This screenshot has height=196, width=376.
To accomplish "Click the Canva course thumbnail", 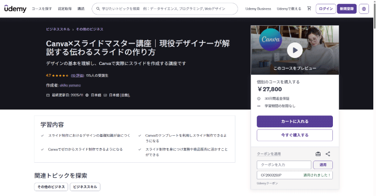I will [x=295, y=50].
